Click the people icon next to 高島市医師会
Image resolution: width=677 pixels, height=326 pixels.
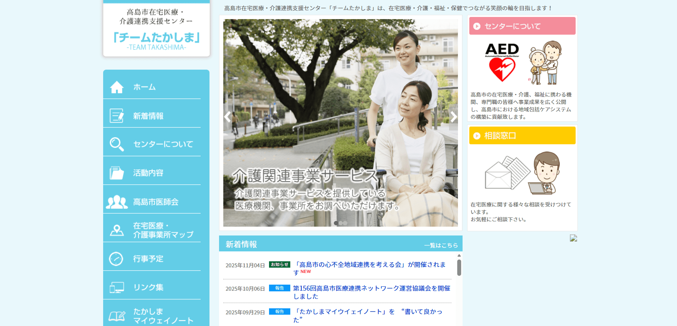point(117,200)
